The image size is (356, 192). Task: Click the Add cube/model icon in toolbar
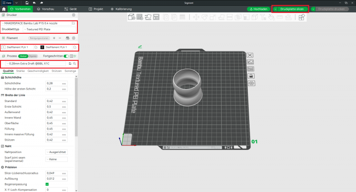point(132,17)
